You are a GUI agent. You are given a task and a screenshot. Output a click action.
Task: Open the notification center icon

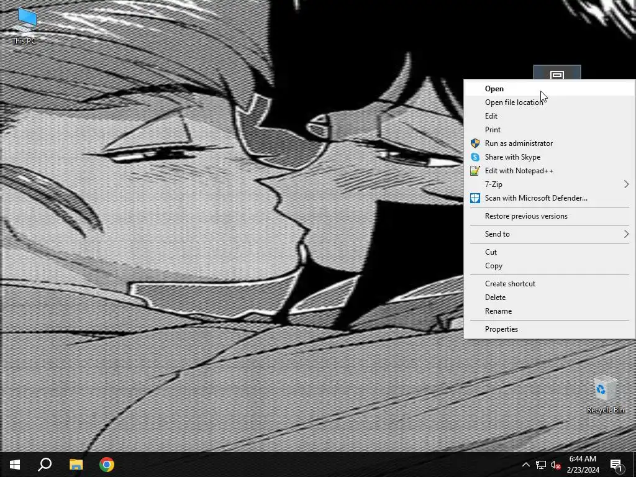point(616,465)
